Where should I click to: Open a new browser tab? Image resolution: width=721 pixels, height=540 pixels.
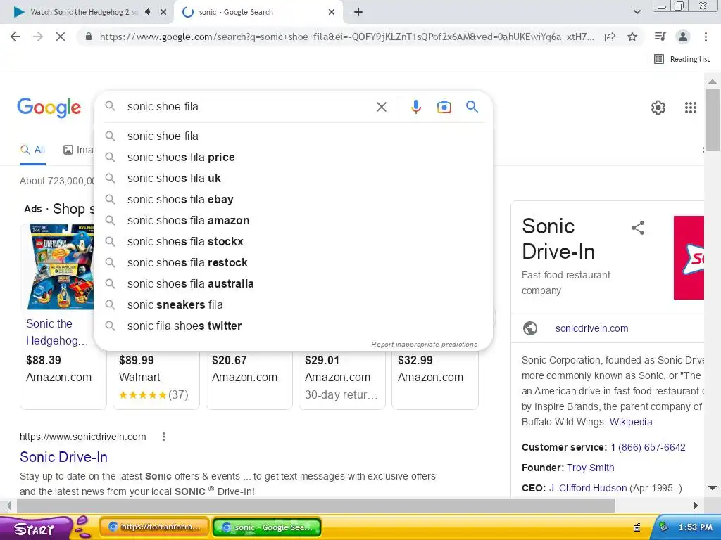358,12
